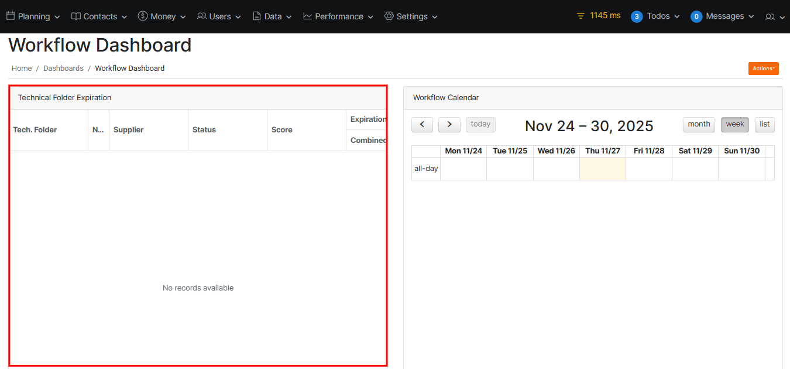Image resolution: width=790 pixels, height=369 pixels.
Task: Click the Dashboards breadcrumb link
Action: [63, 69]
